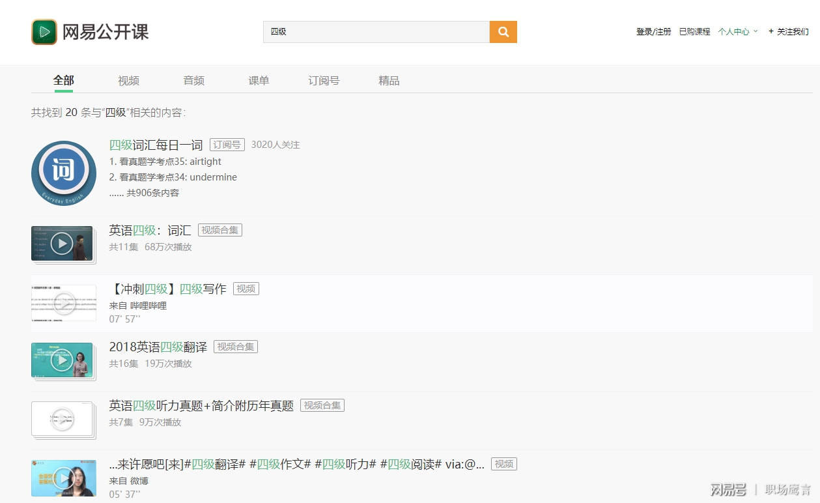Open the 已购课程 link

(694, 31)
